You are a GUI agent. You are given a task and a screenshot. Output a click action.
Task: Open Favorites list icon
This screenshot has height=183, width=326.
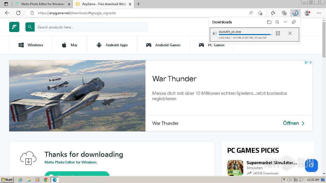pyautogui.click(x=273, y=13)
